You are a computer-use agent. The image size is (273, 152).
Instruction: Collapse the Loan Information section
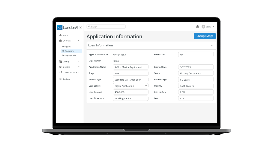coord(212,46)
